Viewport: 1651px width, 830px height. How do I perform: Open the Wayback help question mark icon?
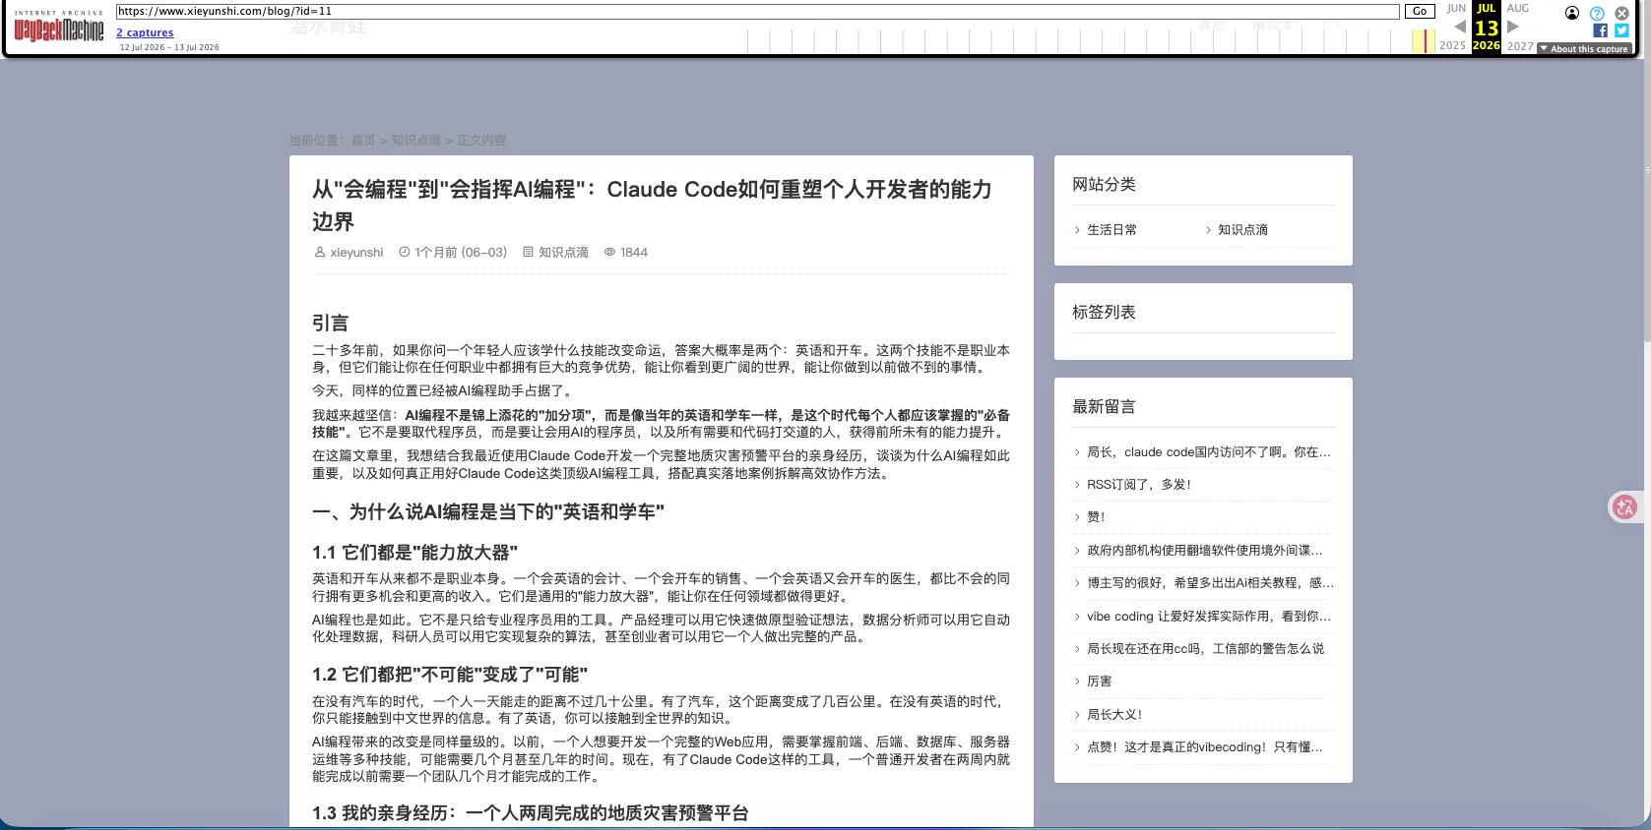click(1597, 13)
